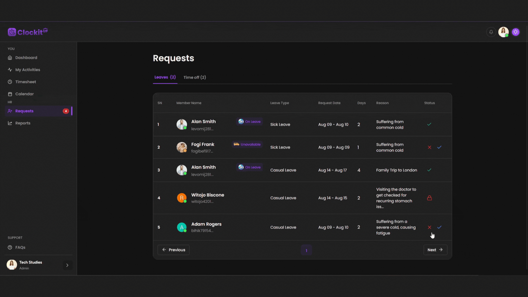Click the Next page button

click(x=435, y=250)
